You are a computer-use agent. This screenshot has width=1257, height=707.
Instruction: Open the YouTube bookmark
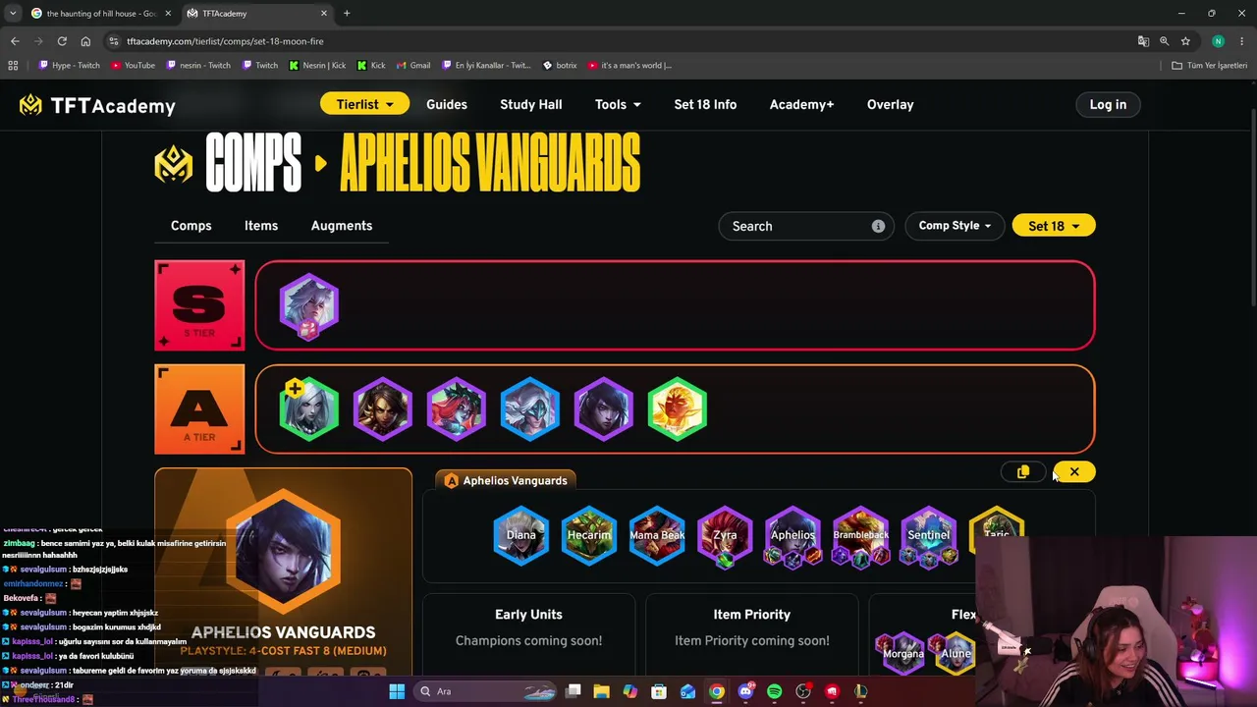(133, 66)
